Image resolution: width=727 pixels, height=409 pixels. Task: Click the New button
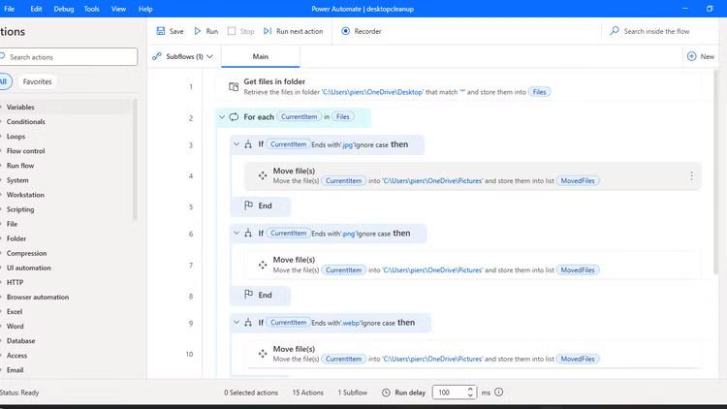pyautogui.click(x=701, y=57)
